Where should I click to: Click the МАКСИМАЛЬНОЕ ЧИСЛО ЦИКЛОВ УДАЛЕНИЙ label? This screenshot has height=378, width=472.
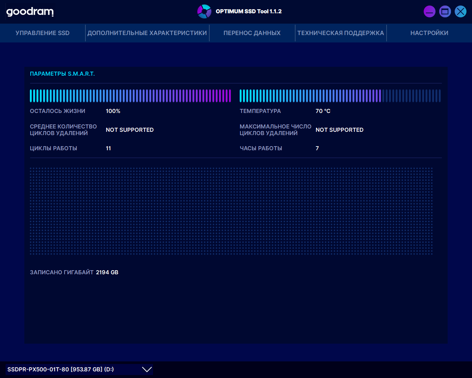pyautogui.click(x=275, y=130)
